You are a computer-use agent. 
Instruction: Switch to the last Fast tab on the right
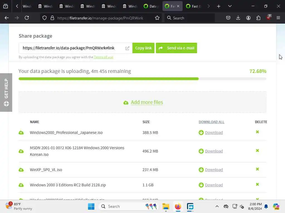tap(193, 6)
